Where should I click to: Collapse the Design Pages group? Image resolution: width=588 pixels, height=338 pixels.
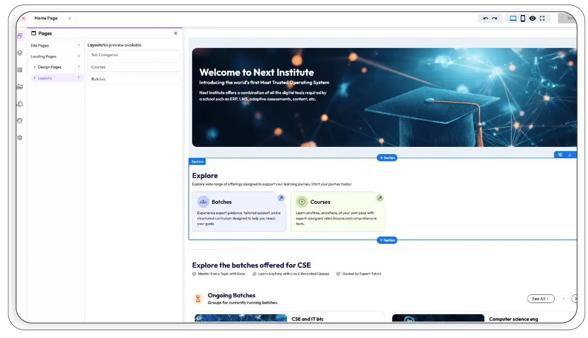34,67
